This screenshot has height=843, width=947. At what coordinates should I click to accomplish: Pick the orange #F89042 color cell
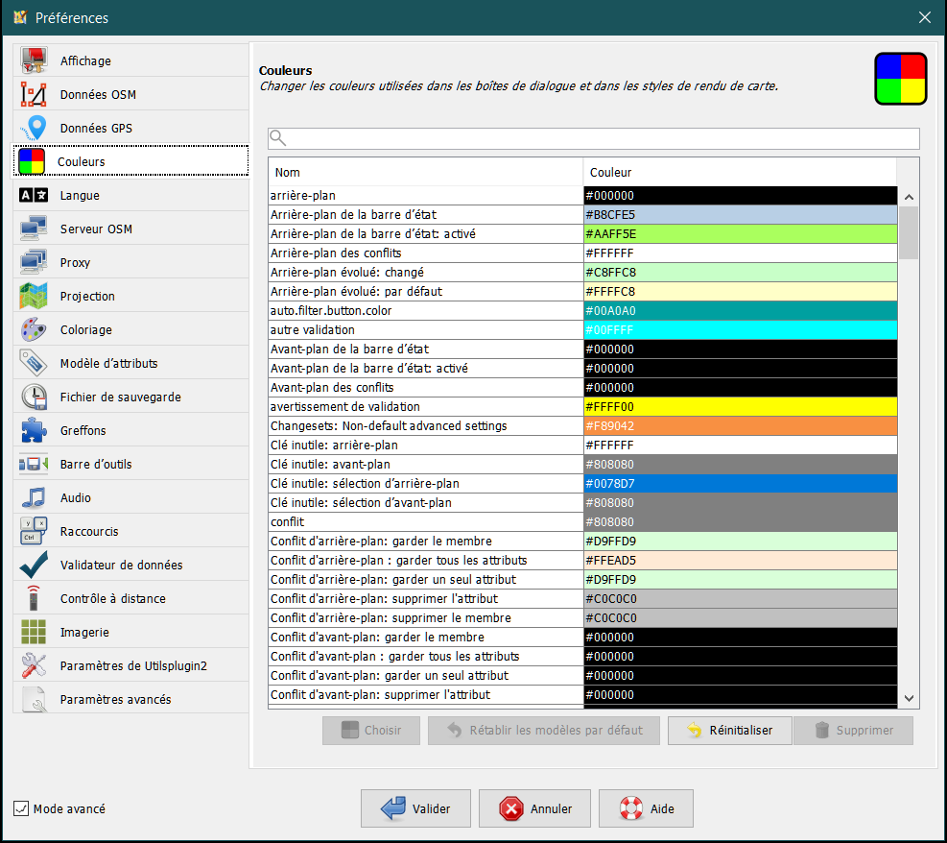[740, 426]
